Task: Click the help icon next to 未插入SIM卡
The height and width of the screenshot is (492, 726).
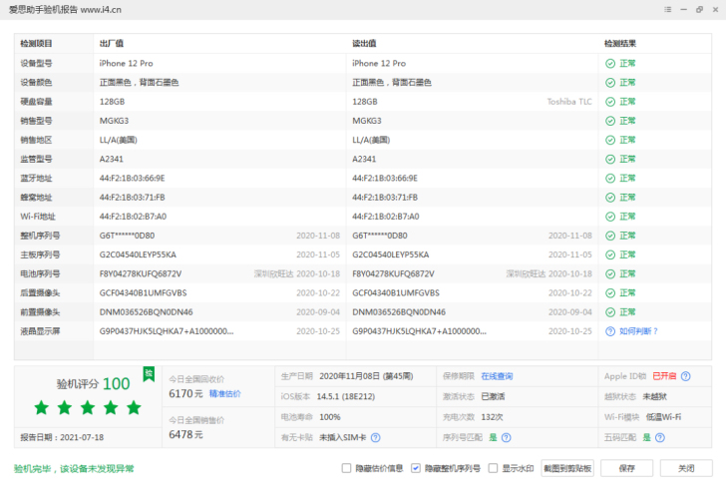Action: pyautogui.click(x=376, y=437)
